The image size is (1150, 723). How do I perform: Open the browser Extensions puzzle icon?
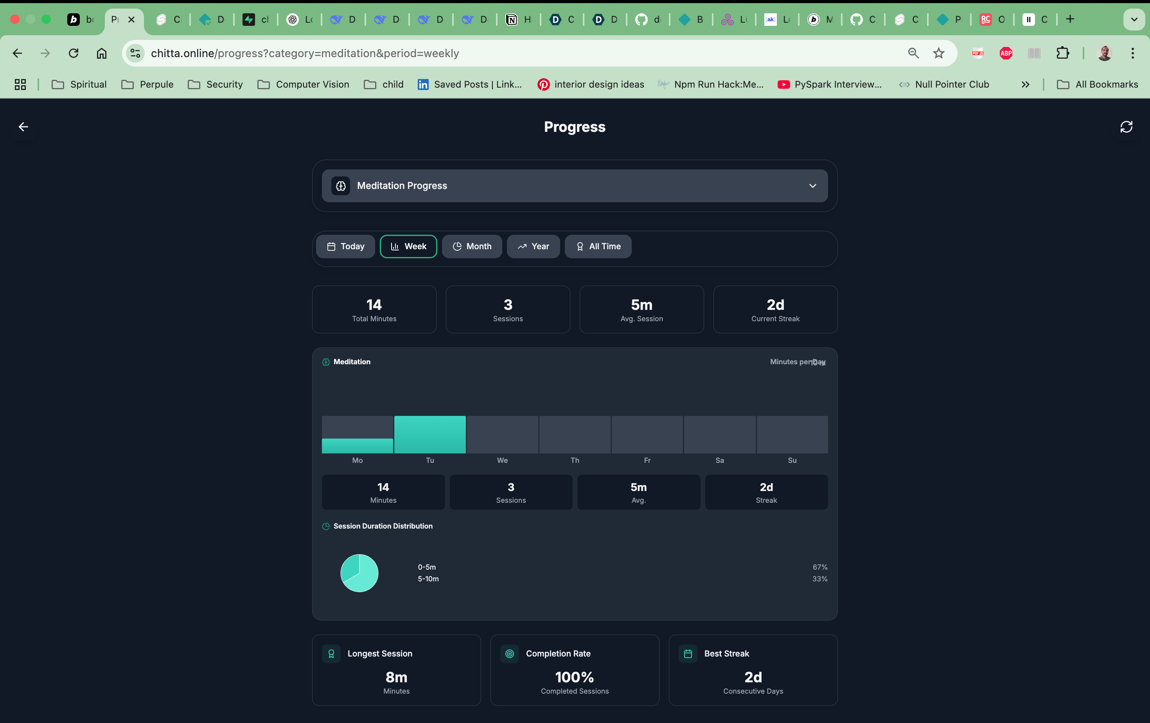(1063, 53)
